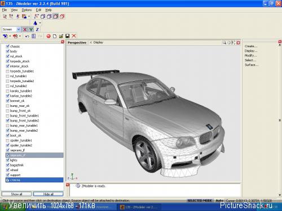Close the right commands panel
This screenshot has width=282, height=211.
pos(280,42)
